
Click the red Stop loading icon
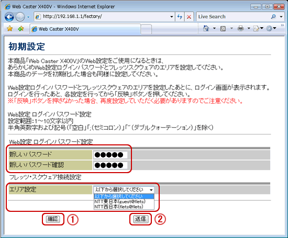click(189, 17)
